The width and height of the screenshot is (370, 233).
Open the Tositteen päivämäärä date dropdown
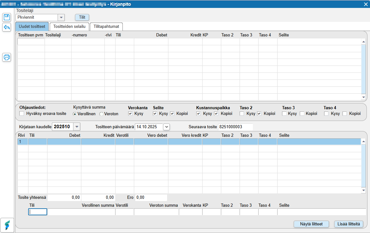click(166, 127)
